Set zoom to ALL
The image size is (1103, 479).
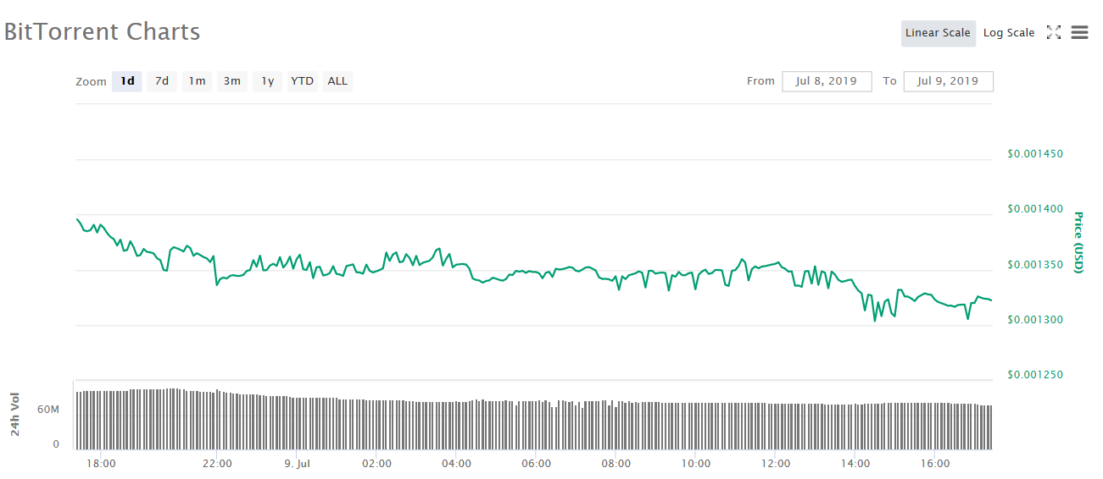(337, 81)
